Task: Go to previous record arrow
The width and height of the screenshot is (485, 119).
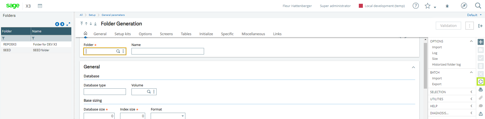Action: (86, 24)
